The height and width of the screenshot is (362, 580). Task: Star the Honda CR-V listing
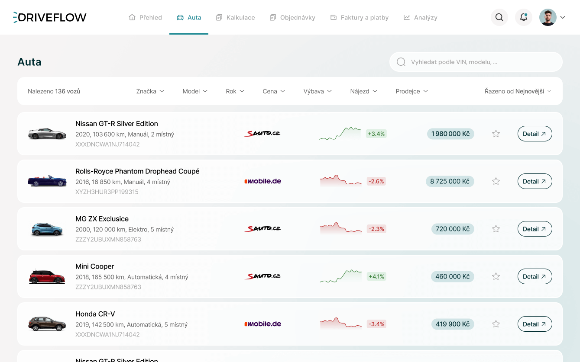tap(496, 324)
